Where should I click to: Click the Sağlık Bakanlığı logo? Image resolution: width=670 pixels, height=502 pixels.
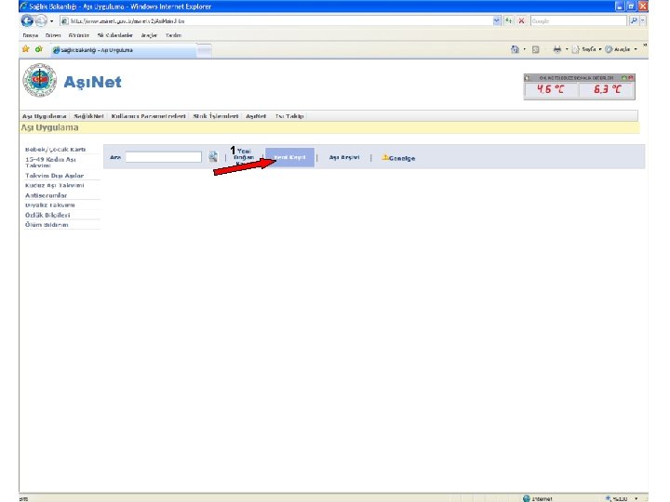[x=40, y=80]
